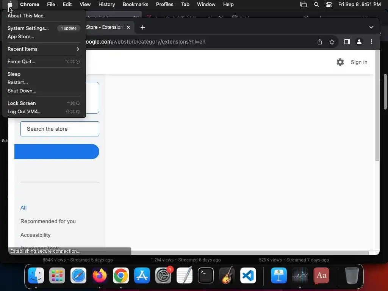The width and height of the screenshot is (388, 291).
Task: Click the blue pill button in the sidebar
Action: click(x=57, y=152)
